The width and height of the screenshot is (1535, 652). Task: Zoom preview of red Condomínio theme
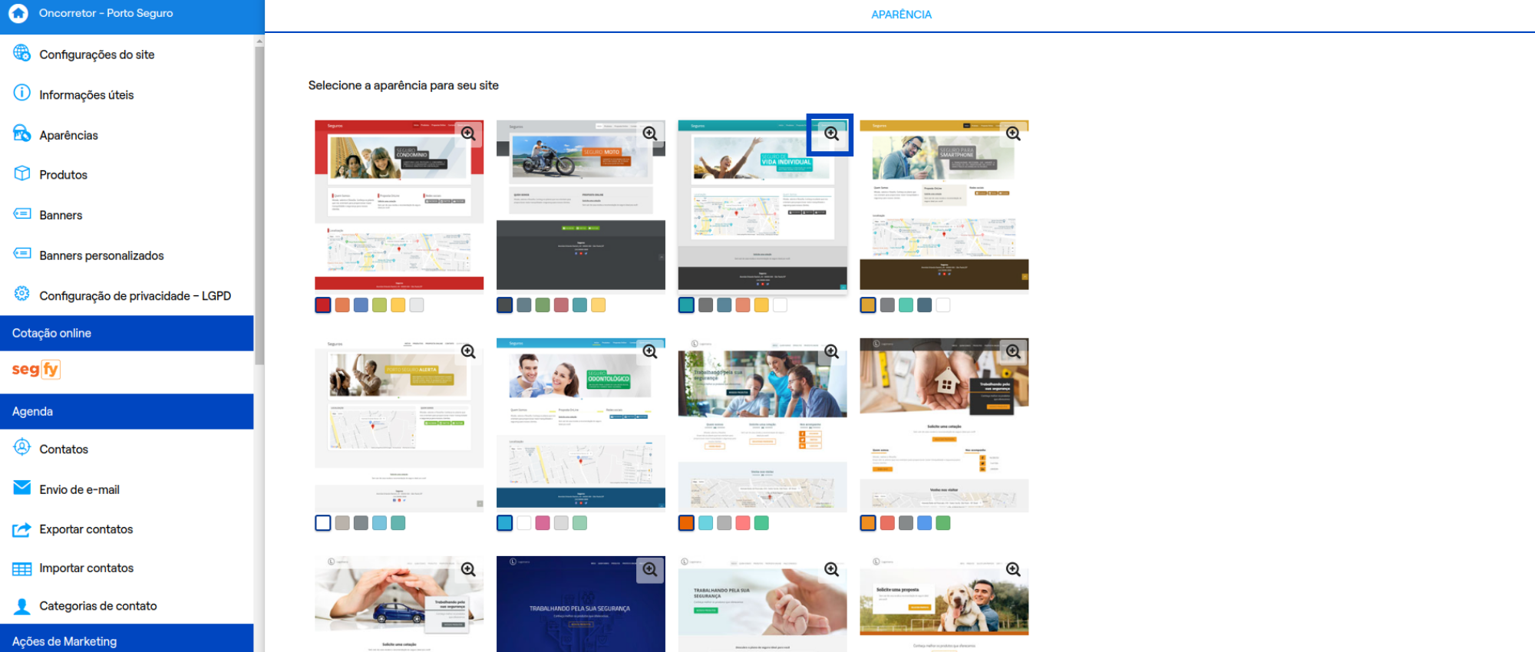click(468, 133)
